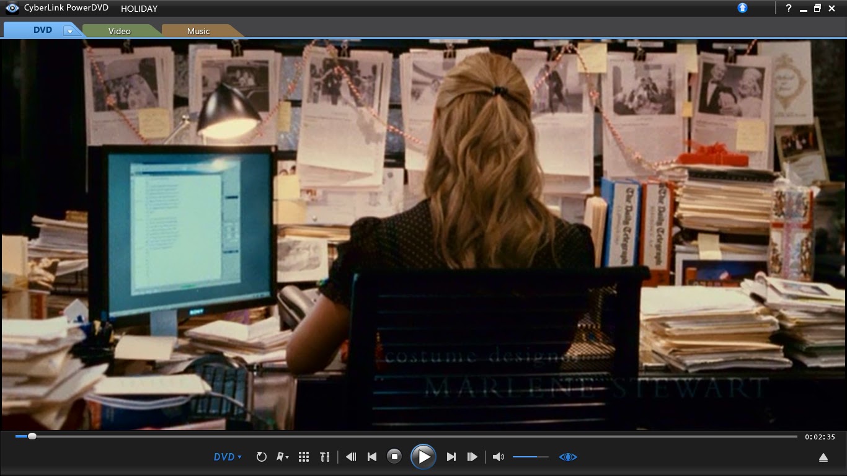The height and width of the screenshot is (476, 847).
Task: Click the repeat/rotate circular arrow icon
Action: point(262,457)
